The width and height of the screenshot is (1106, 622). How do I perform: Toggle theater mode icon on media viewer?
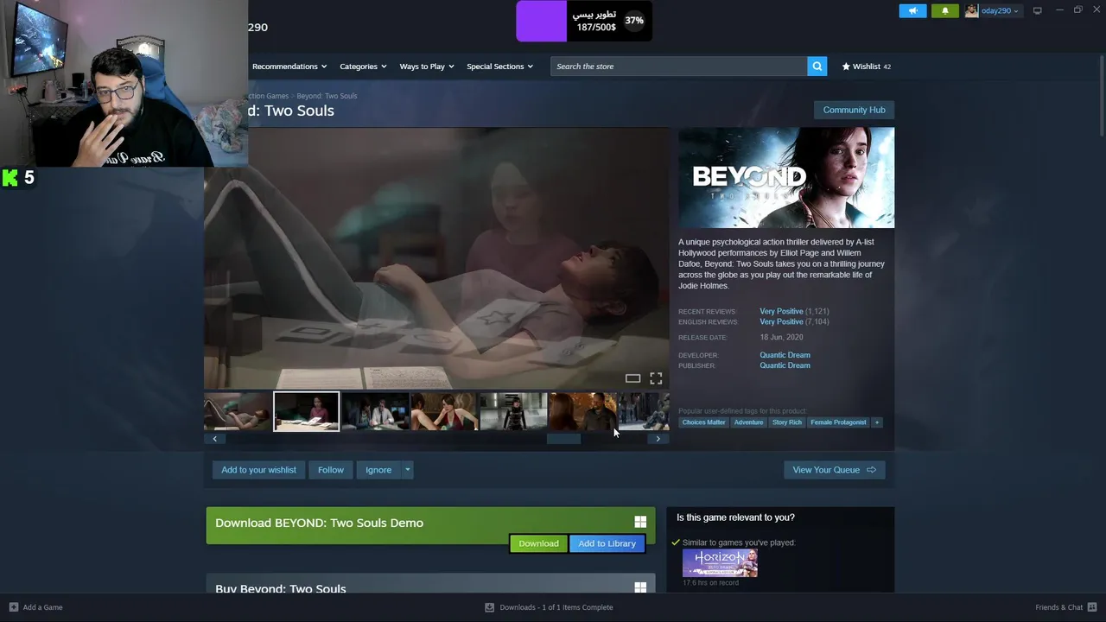(x=632, y=378)
